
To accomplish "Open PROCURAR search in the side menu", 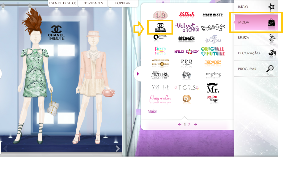I will 256,69.
